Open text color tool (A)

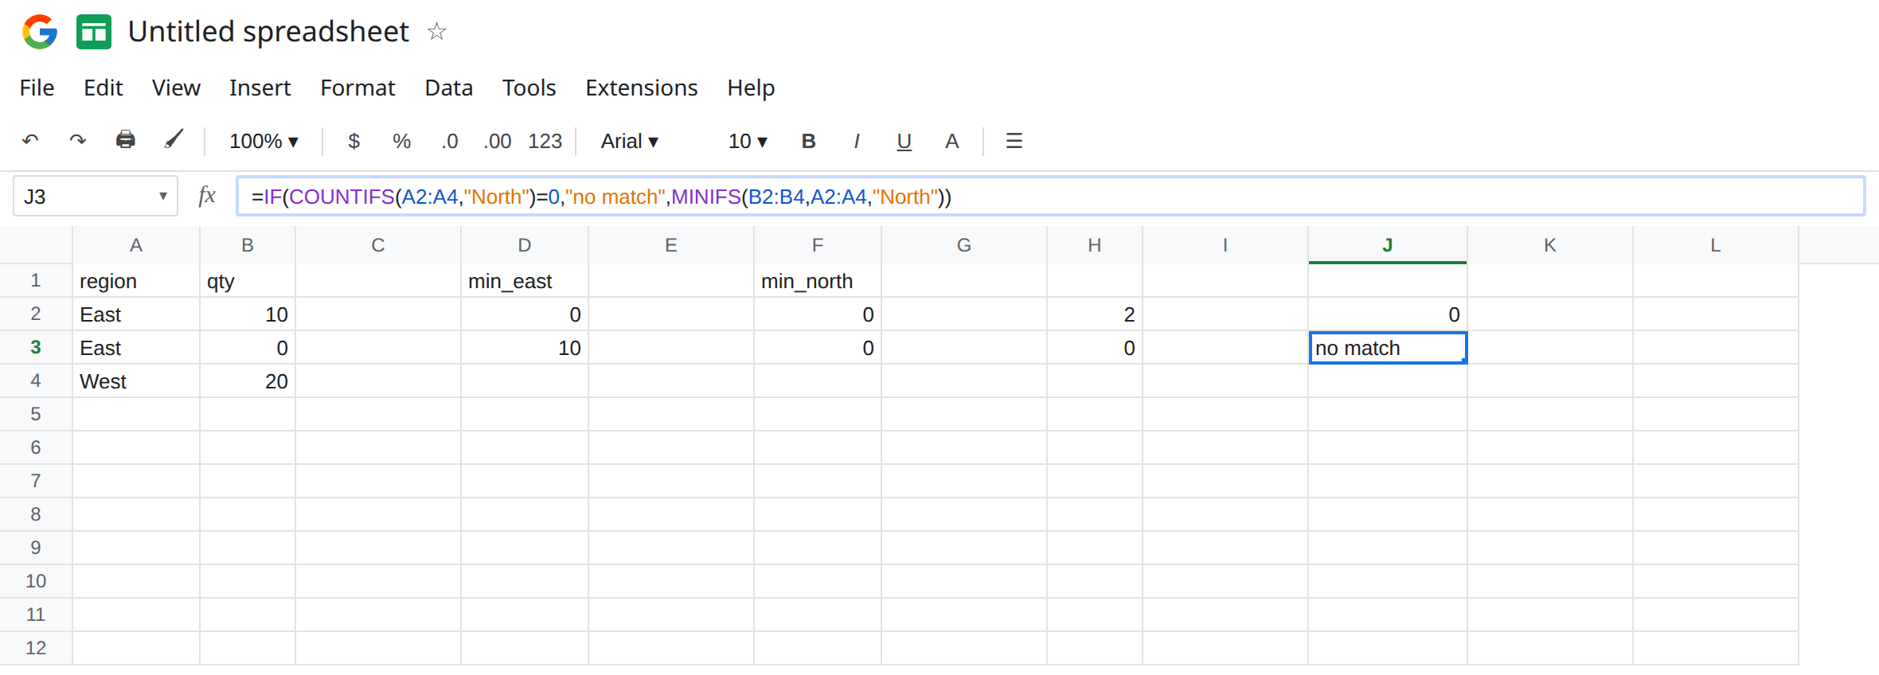pos(951,141)
